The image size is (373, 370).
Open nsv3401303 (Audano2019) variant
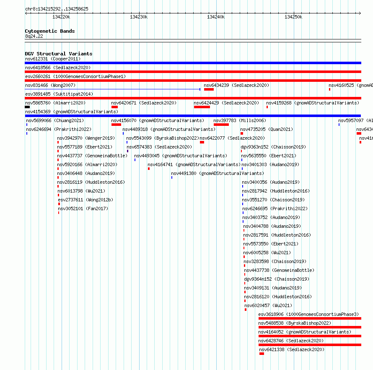(270, 164)
